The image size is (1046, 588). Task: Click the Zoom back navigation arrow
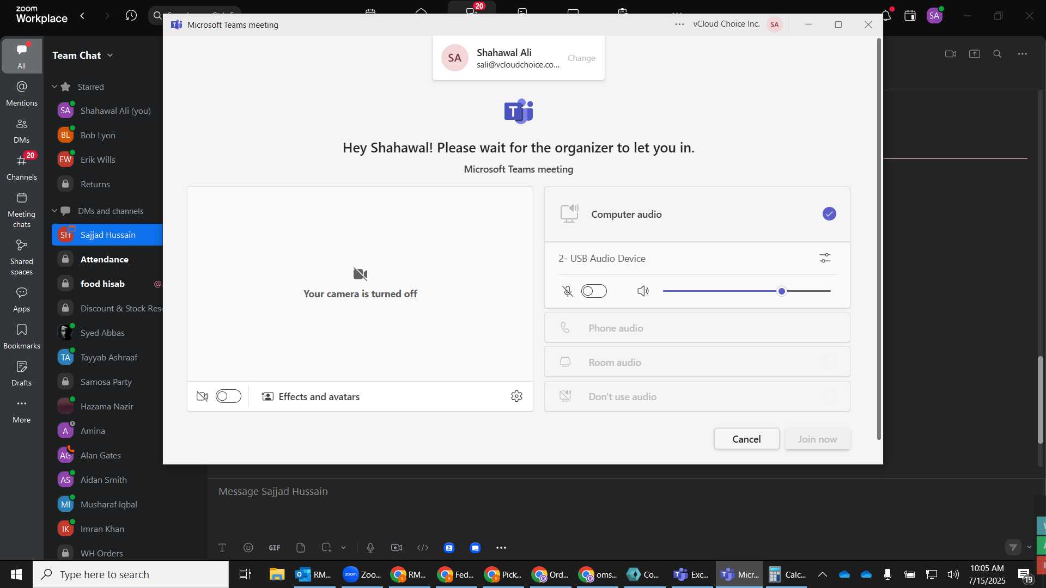tap(83, 16)
